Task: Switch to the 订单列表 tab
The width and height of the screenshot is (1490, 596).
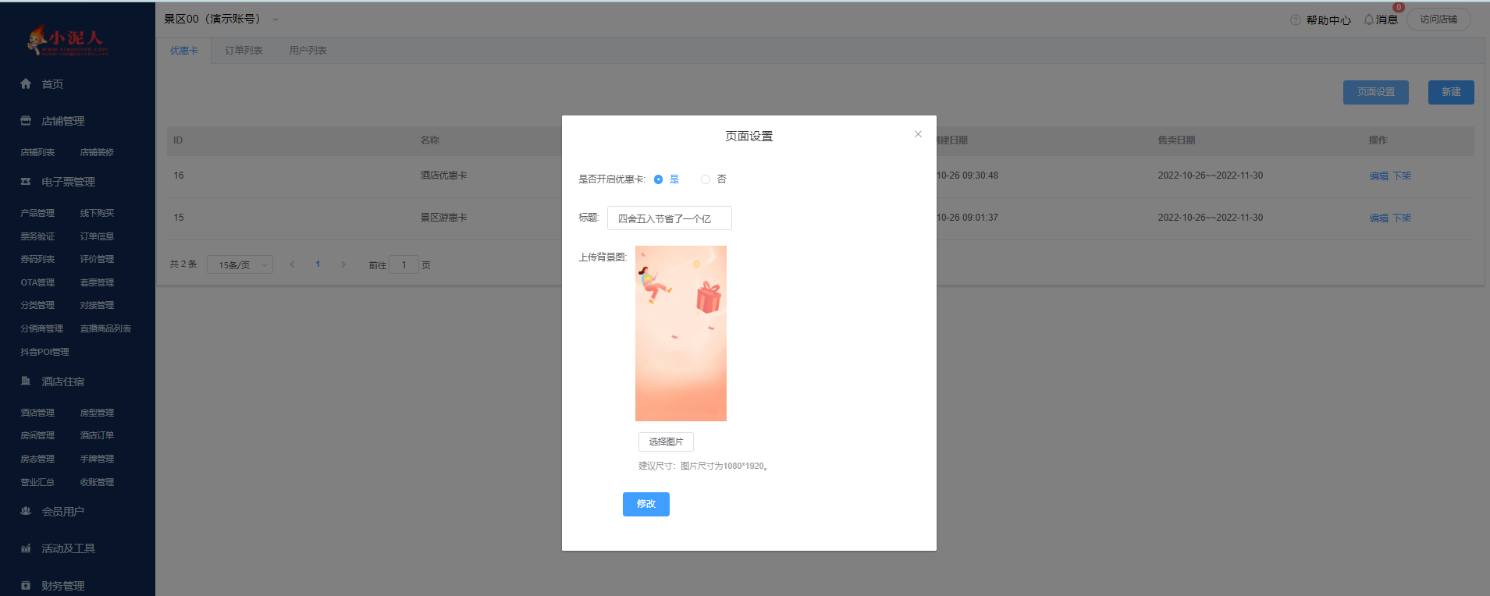Action: tap(244, 51)
